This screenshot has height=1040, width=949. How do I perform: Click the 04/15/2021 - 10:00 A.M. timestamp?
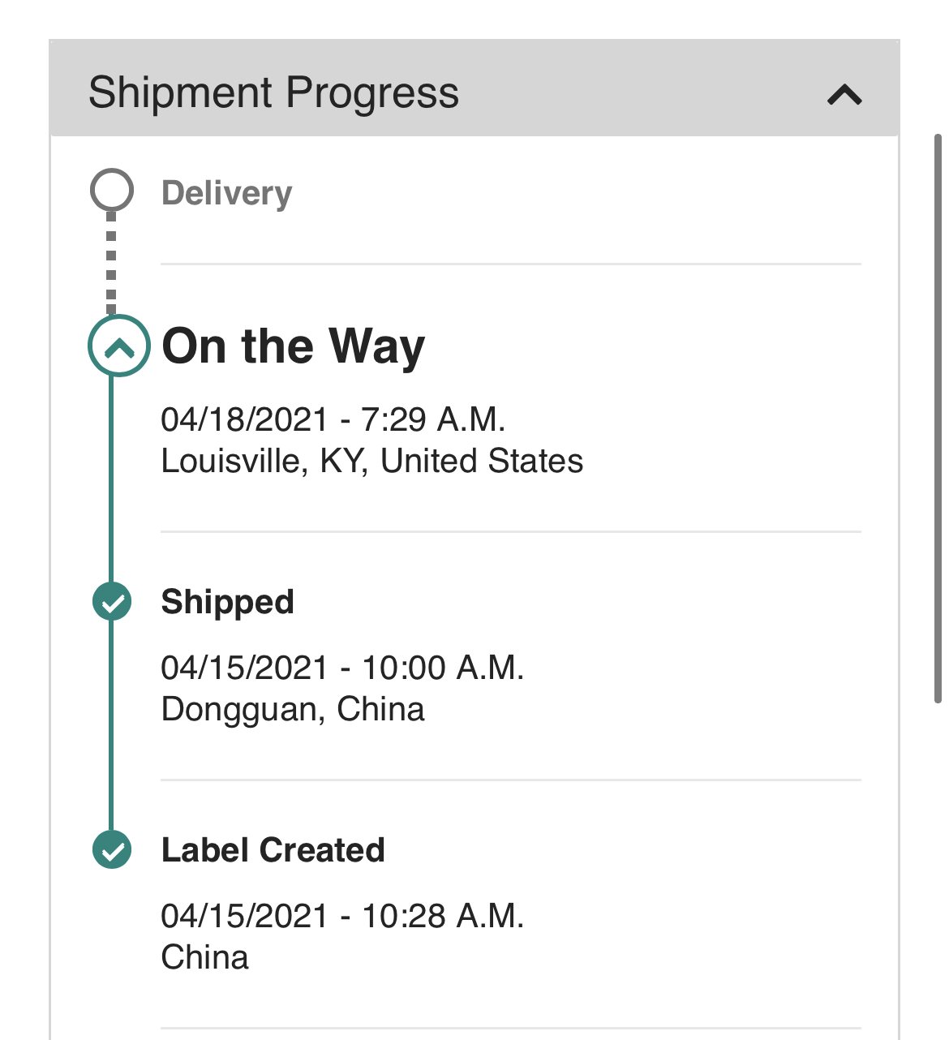342,668
